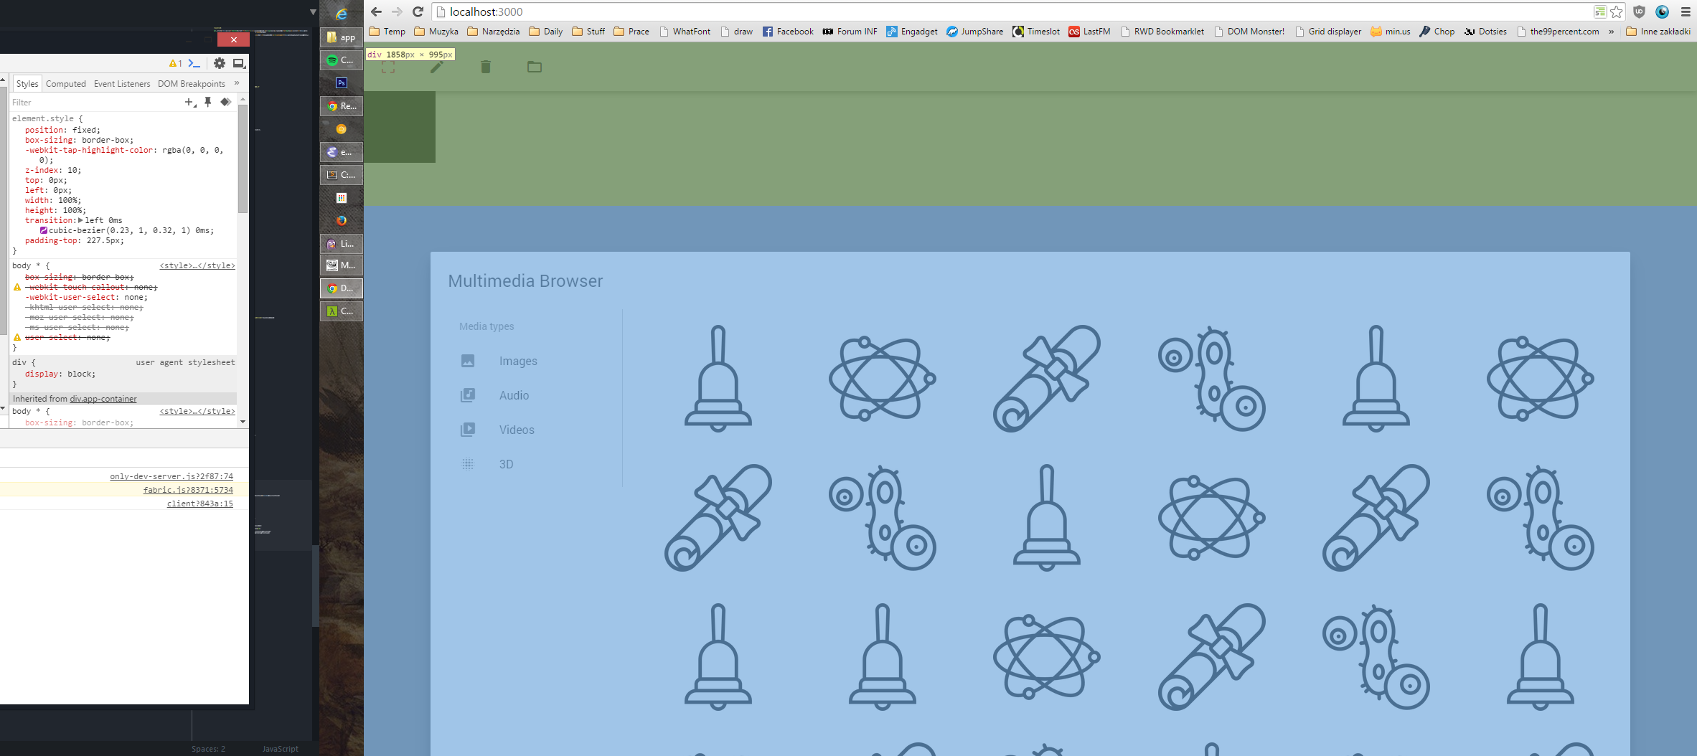Open the WhatFont bookmarklet
Viewport: 1697px width, 756px height.
[685, 32]
